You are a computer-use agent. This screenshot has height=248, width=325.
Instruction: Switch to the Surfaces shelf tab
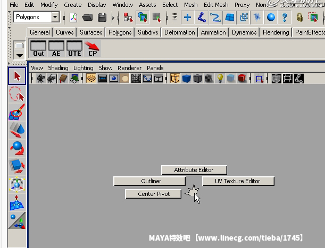click(91, 32)
